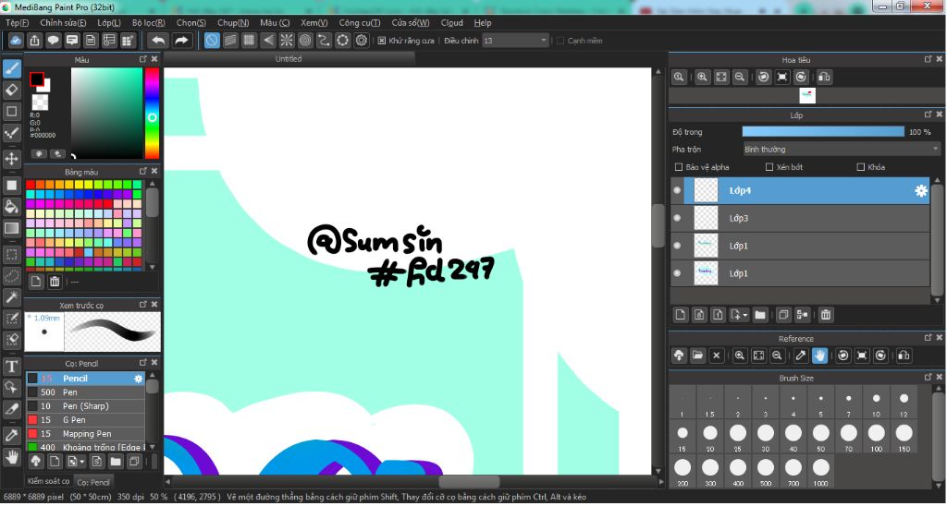Click the canvas vertical scrollbar thumb
The image size is (947, 506).
pos(658,225)
